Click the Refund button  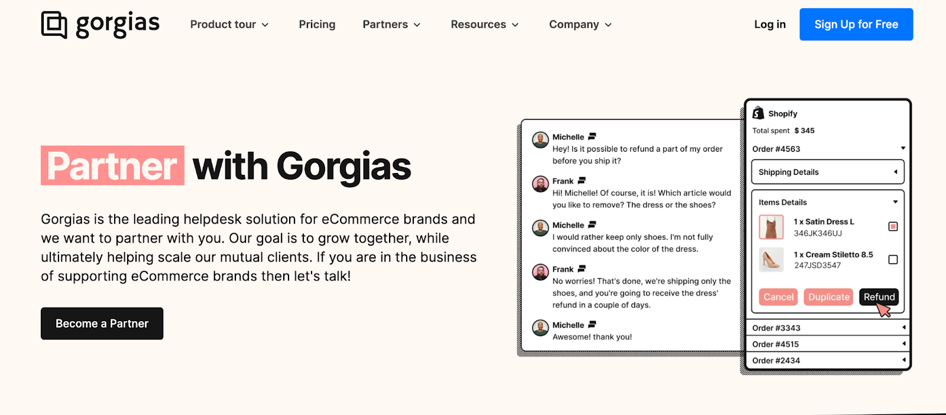(879, 297)
